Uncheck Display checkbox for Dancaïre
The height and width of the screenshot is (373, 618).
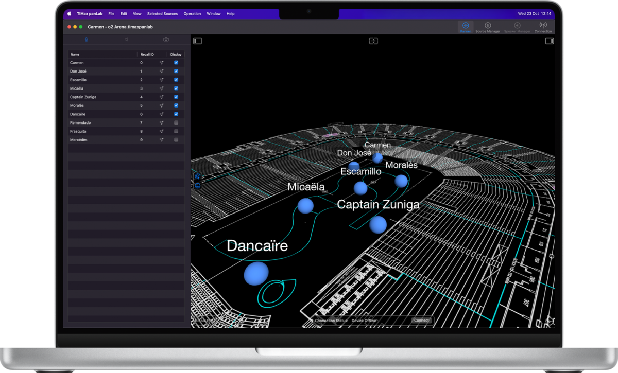coord(176,114)
